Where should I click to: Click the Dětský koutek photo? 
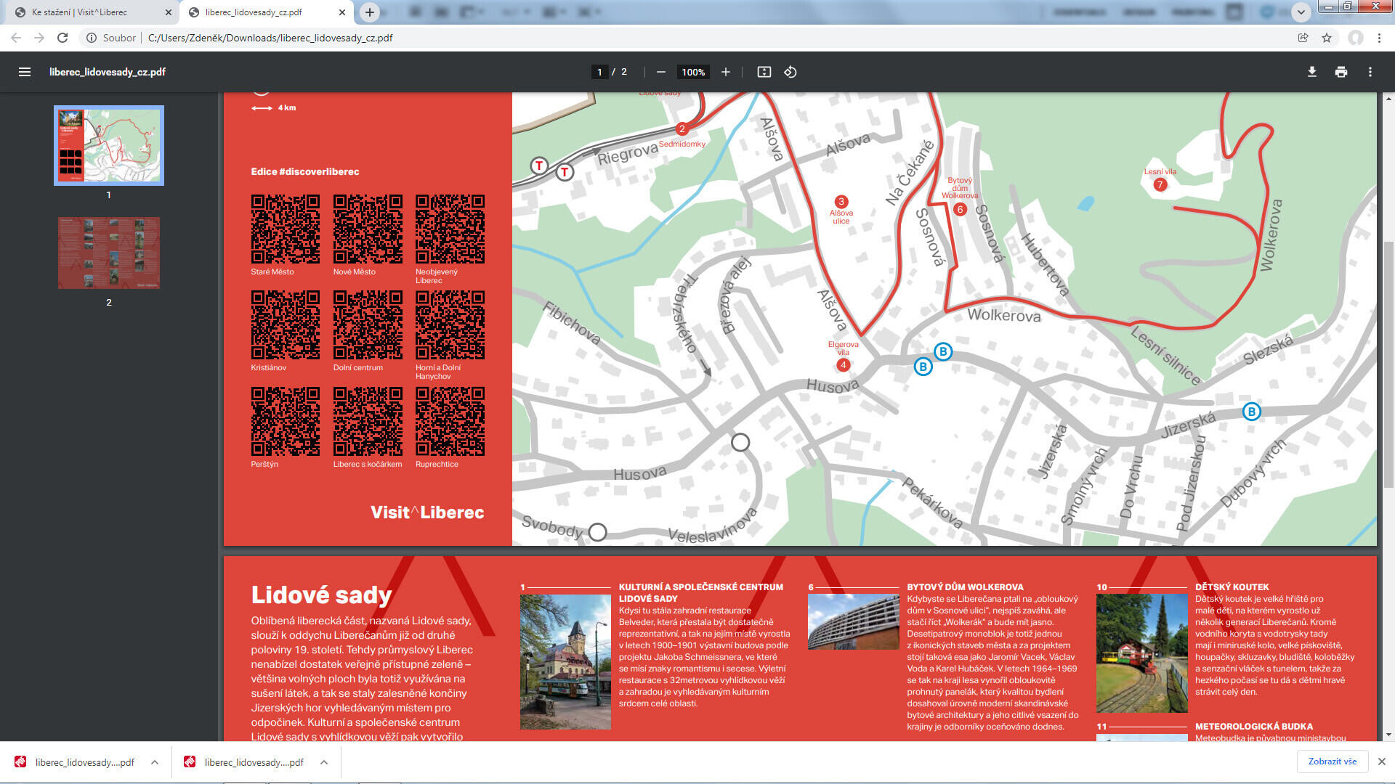point(1141,653)
